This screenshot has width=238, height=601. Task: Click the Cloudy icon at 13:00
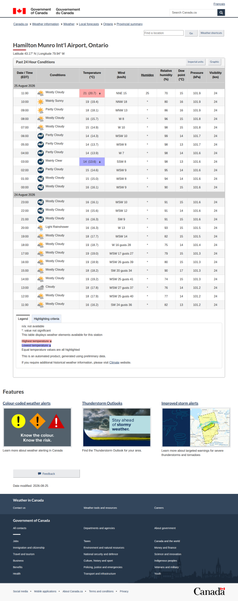coord(40,287)
